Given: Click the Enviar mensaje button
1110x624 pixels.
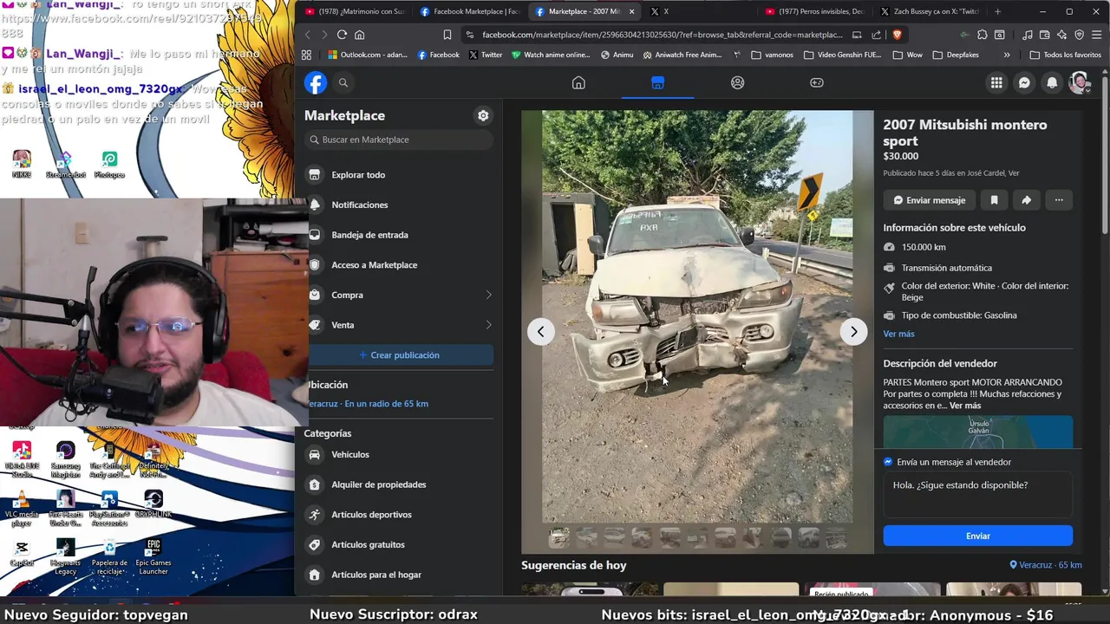Looking at the screenshot, I should coord(929,200).
